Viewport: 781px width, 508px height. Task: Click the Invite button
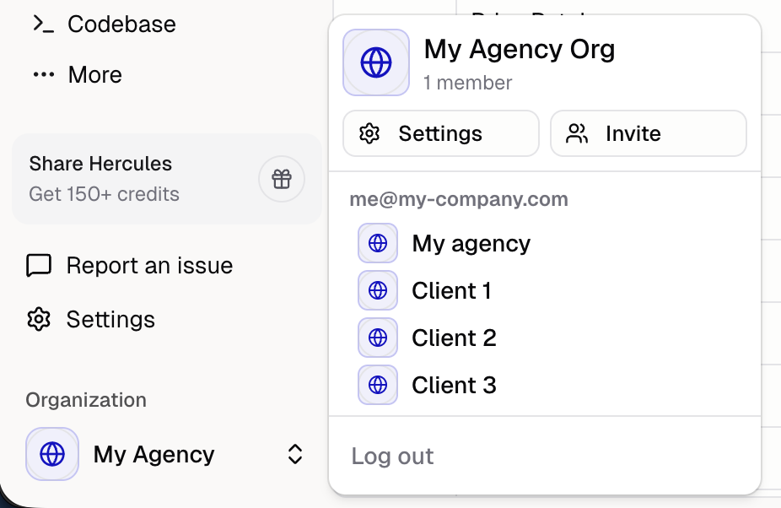pos(648,132)
